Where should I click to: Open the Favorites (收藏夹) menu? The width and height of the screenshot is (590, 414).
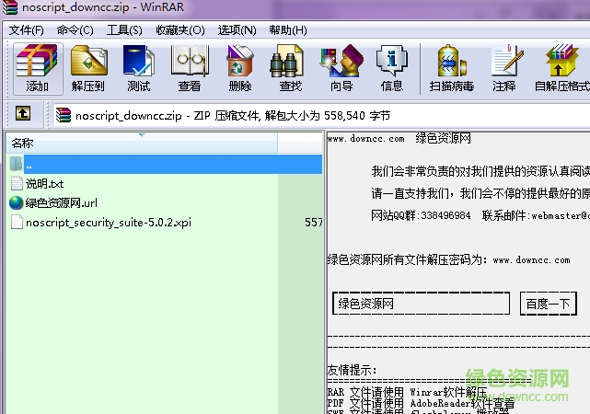pos(179,30)
